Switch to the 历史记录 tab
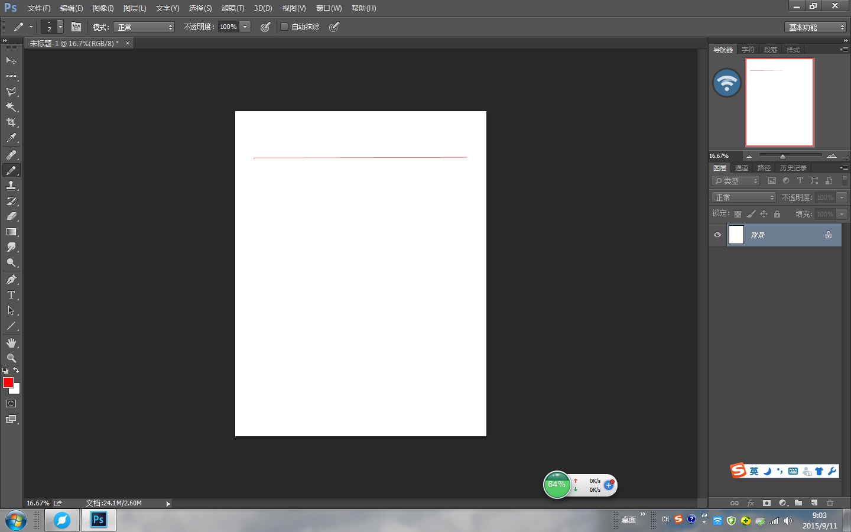The width and height of the screenshot is (851, 532). click(792, 168)
